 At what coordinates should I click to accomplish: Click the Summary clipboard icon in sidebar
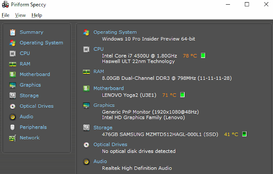pyautogui.click(x=12, y=32)
